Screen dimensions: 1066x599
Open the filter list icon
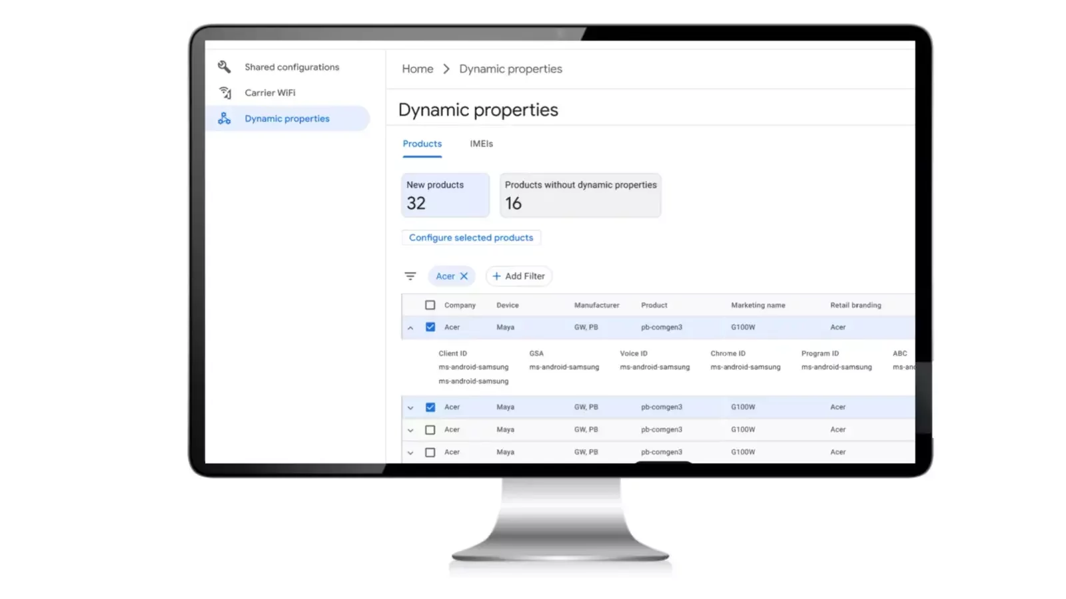tap(410, 276)
